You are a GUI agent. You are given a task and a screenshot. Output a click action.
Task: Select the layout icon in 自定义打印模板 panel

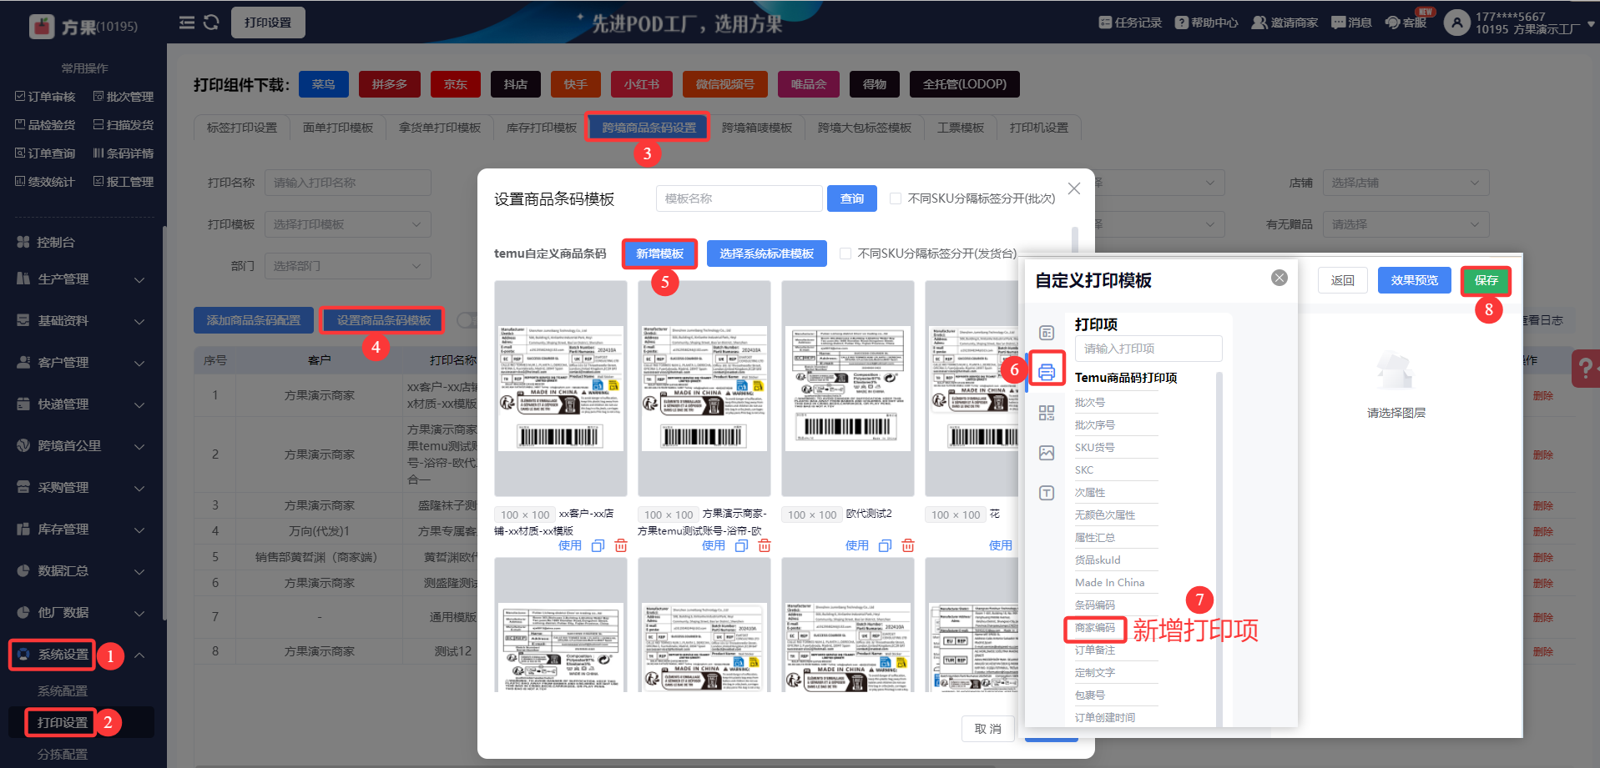(x=1047, y=333)
